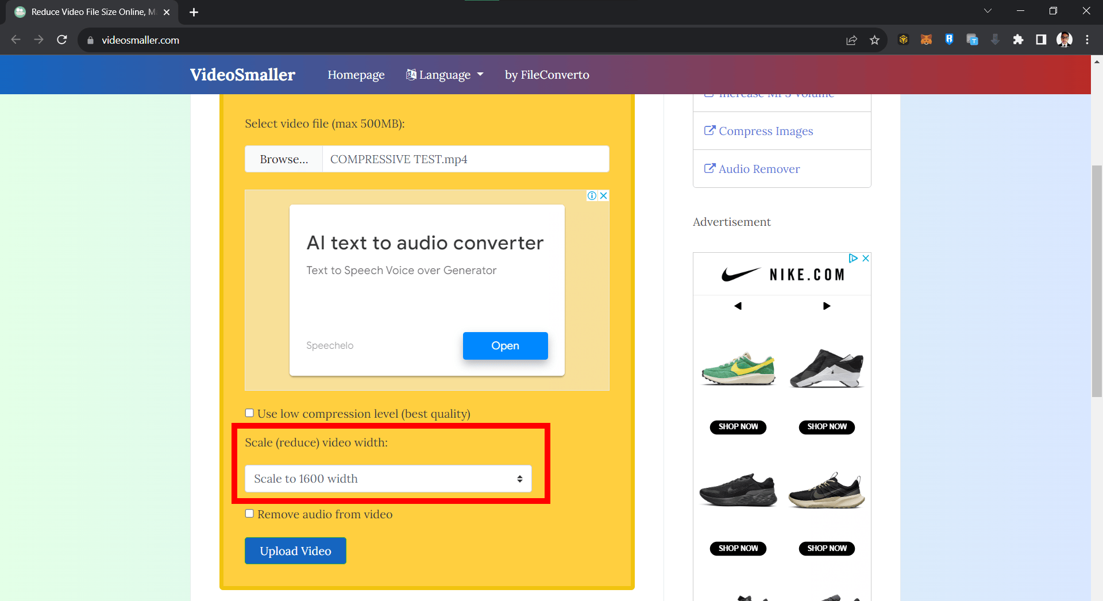Follow the Compress Images link
1103x601 pixels.
[x=765, y=131]
